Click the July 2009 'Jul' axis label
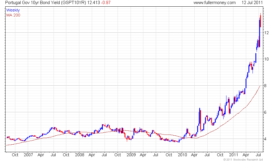The height and width of the screenshot is (162, 278). (x=156, y=155)
